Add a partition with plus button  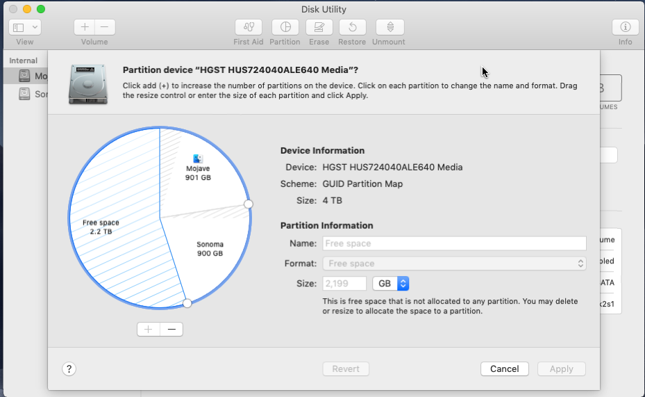(x=149, y=330)
